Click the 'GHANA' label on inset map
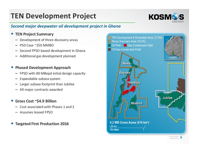This screenshot has height=153, width=198. [x=173, y=58]
